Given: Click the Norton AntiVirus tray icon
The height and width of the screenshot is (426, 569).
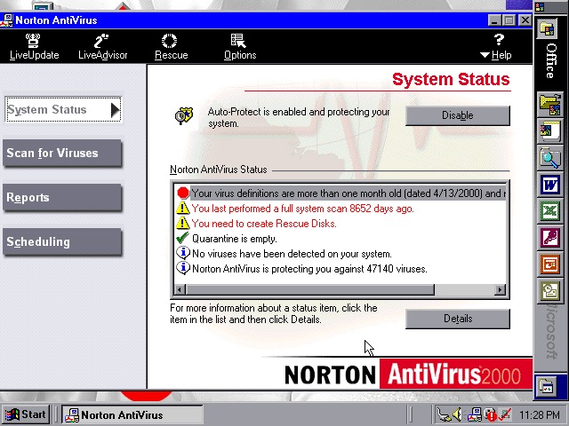Looking at the screenshot, I should [474, 414].
